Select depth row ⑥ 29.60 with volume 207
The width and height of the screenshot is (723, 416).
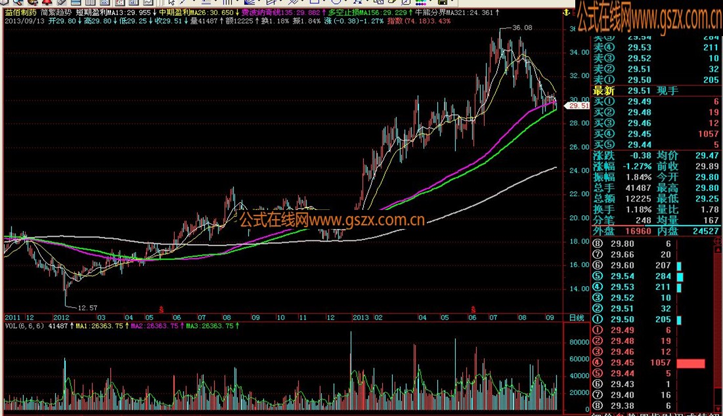pyautogui.click(x=638, y=265)
